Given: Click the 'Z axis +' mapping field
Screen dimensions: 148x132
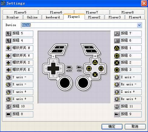Looking at the screenshot, I should pyautogui.click(x=131, y=92).
